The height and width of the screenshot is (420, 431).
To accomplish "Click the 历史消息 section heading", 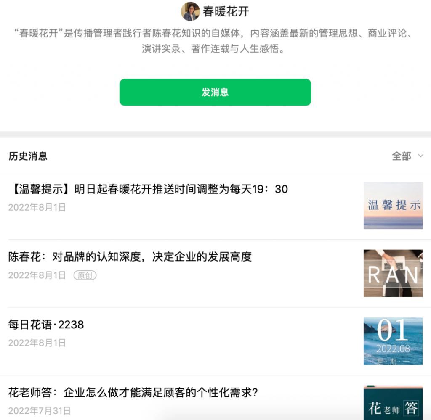I will [x=28, y=156].
